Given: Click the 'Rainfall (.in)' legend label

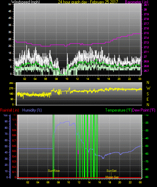Looking at the screenshot, I should point(9,110).
